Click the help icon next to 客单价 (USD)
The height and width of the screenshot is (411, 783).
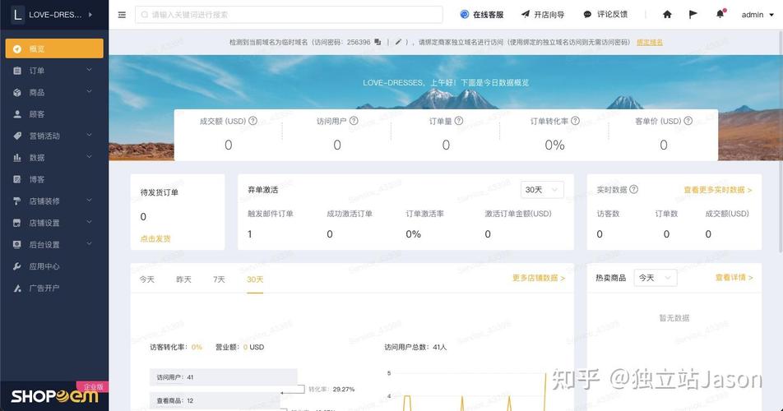688,121
